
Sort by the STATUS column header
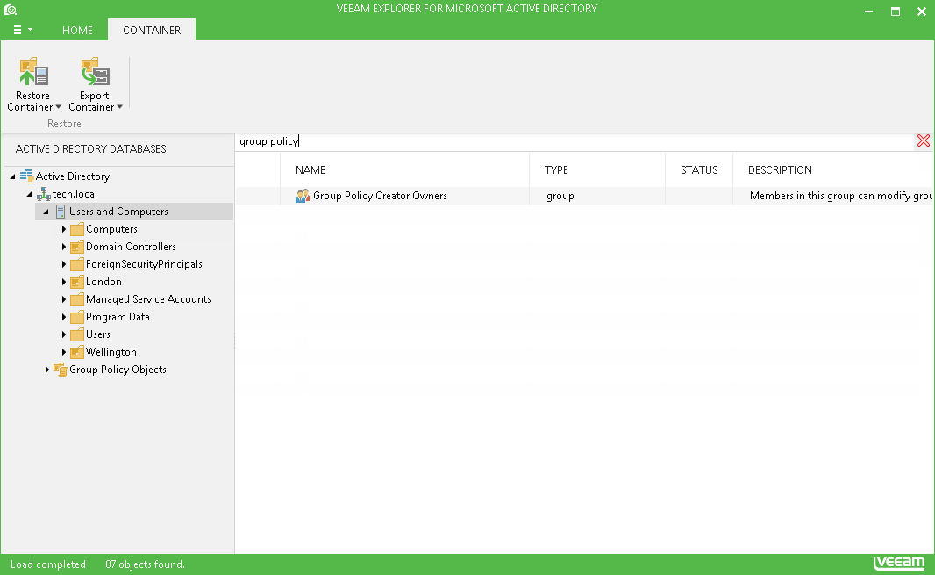point(699,170)
